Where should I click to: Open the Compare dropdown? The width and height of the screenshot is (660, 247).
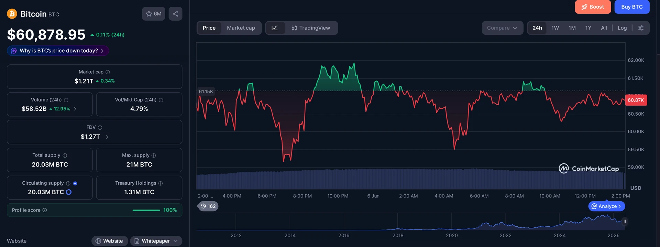point(502,28)
